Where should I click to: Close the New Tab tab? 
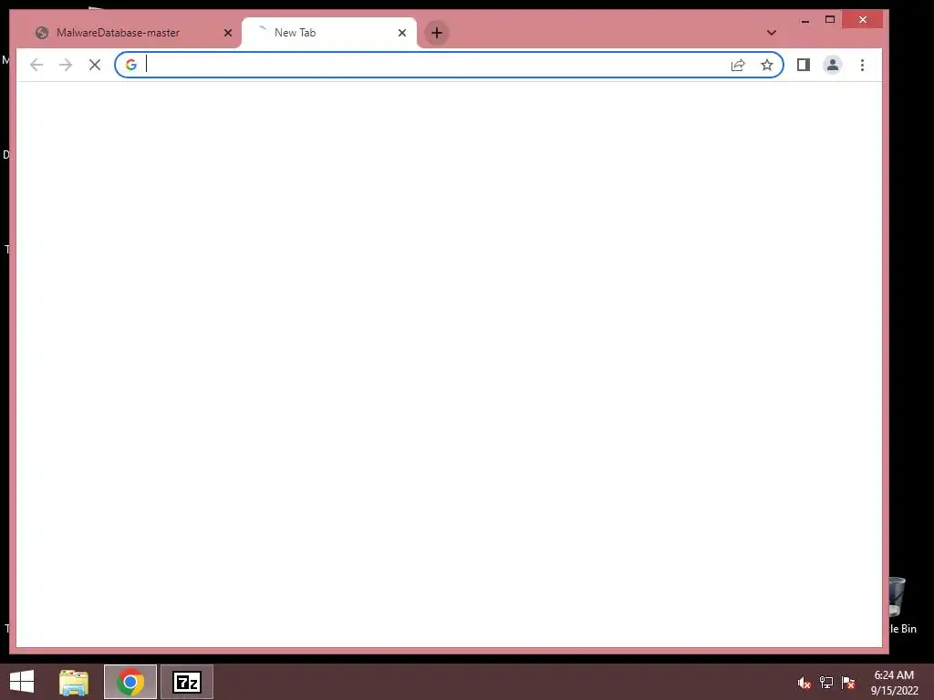(402, 33)
